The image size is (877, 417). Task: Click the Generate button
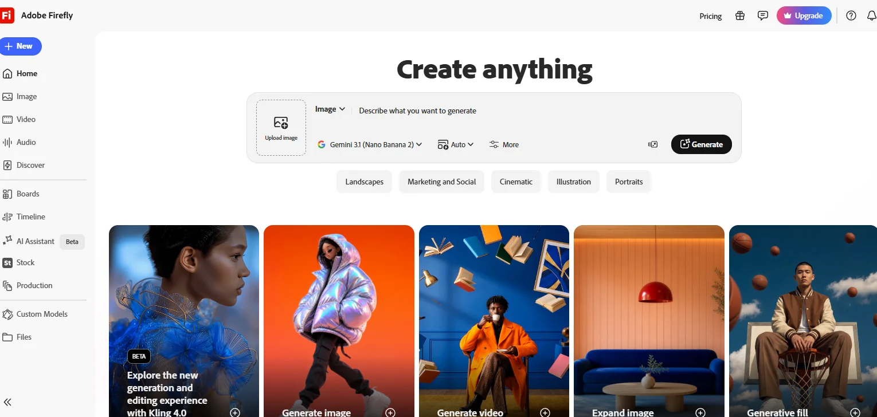point(702,144)
